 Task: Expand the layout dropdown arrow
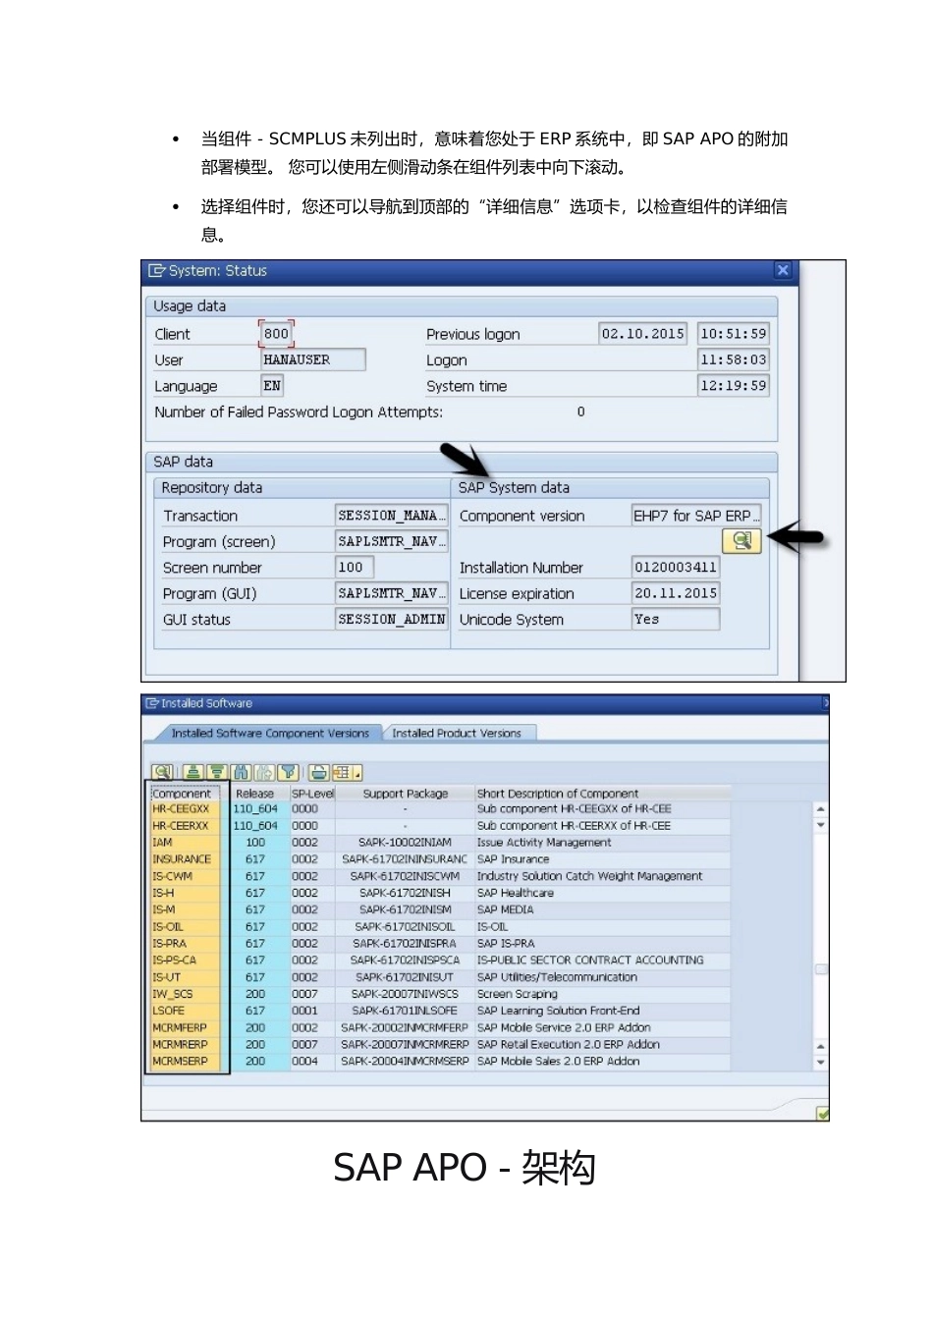coord(357,772)
